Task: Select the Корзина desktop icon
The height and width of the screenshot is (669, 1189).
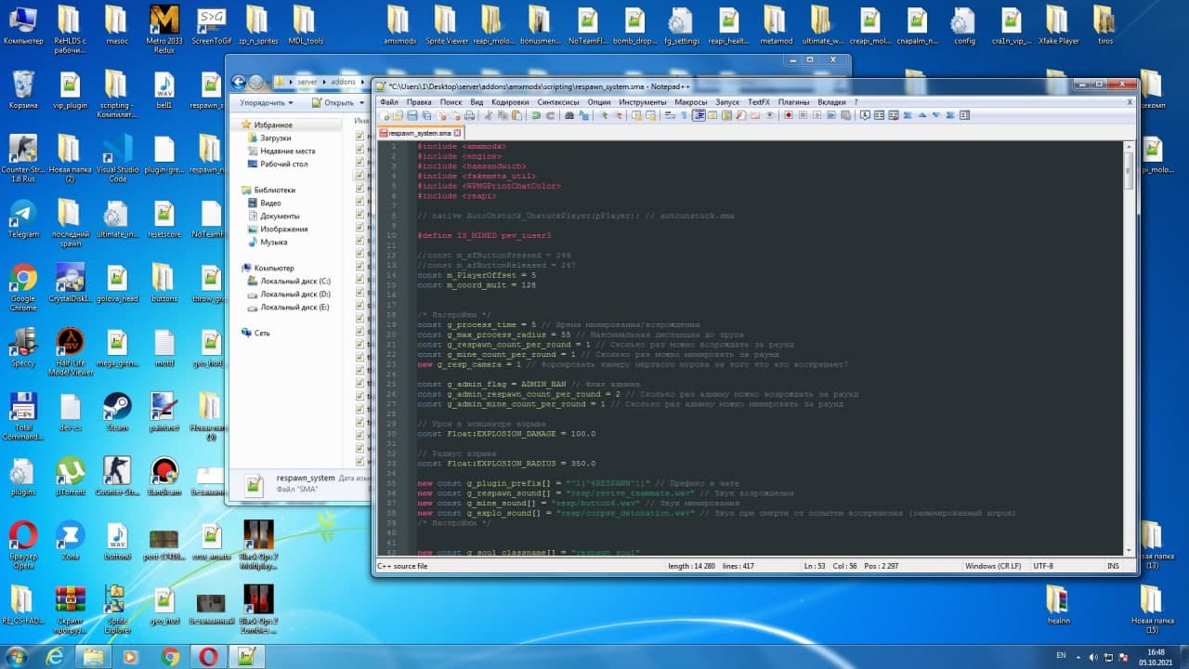Action: (22, 90)
